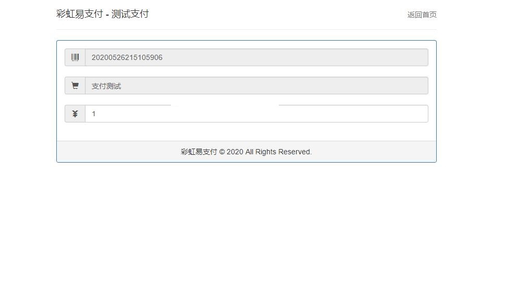Click the shopping cart icon

(75, 85)
